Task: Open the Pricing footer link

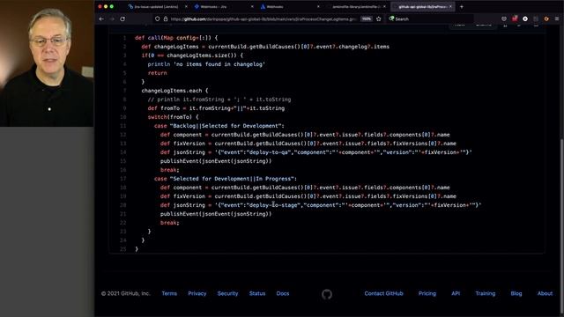Action: click(x=427, y=293)
